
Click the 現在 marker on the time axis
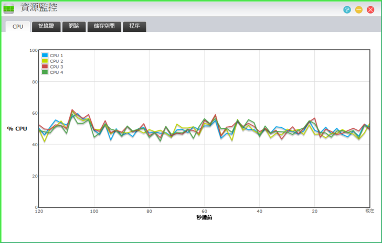(370, 211)
